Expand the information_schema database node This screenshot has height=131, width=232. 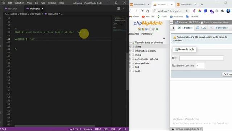pos(130,51)
